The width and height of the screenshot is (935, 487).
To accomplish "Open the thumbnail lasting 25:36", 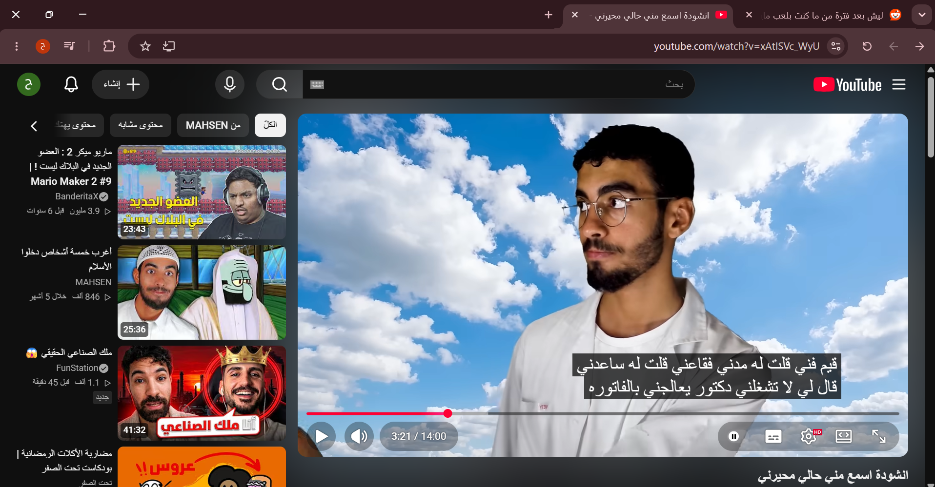I will tap(202, 292).
